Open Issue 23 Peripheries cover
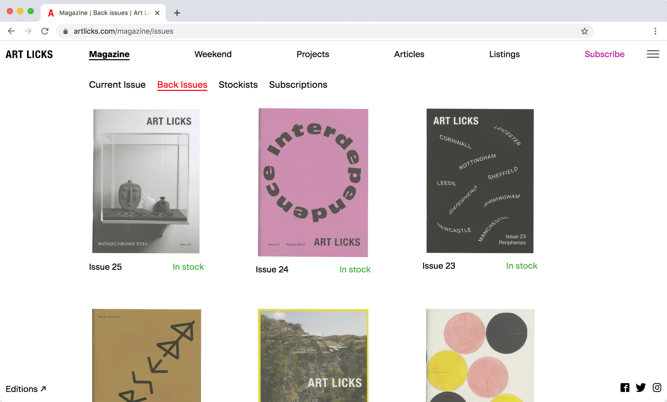Image resolution: width=667 pixels, height=402 pixels. coord(480,181)
